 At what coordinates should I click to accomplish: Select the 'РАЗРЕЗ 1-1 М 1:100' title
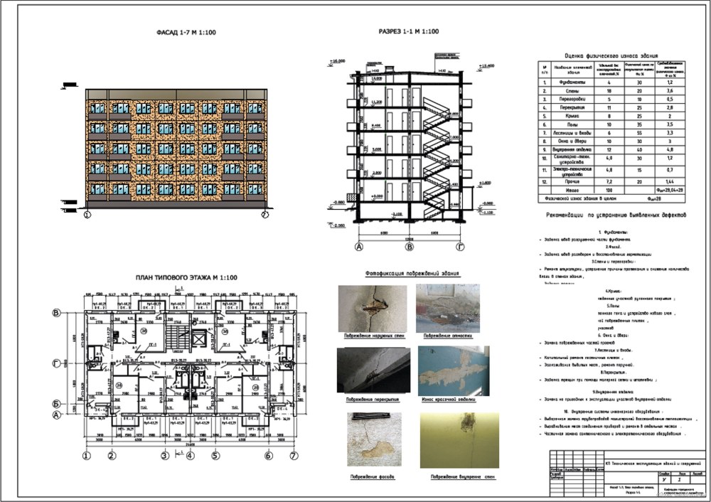(409, 31)
